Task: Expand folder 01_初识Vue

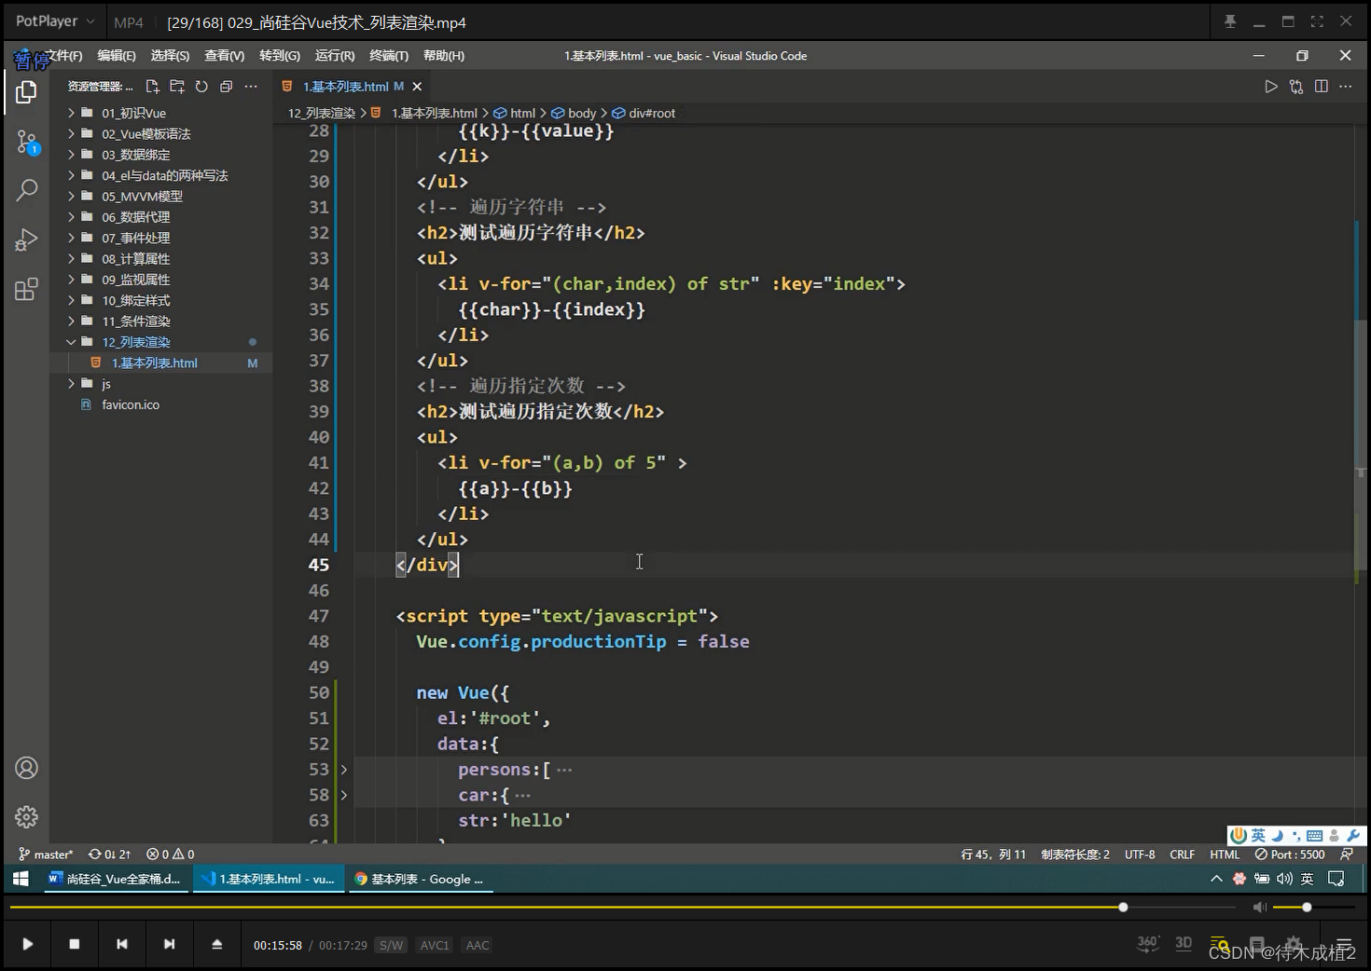Action: pos(134,113)
